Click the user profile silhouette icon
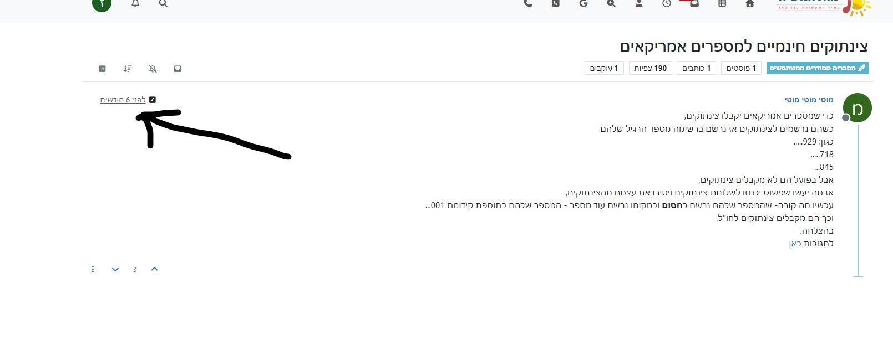893x350 pixels. click(639, 3)
